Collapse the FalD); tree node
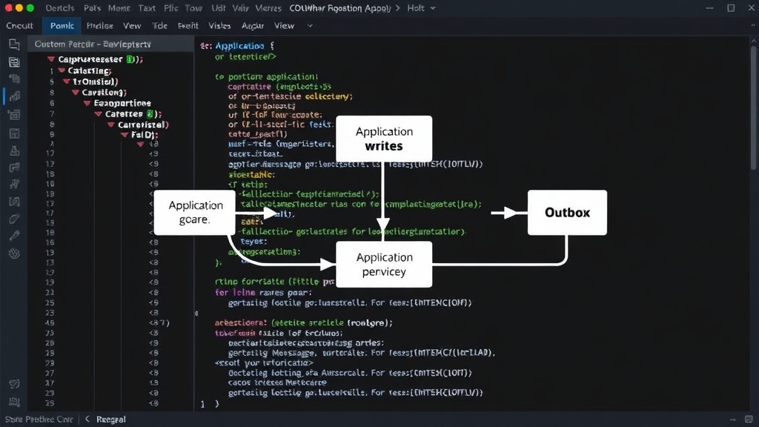This screenshot has height=427, width=759. (125, 135)
